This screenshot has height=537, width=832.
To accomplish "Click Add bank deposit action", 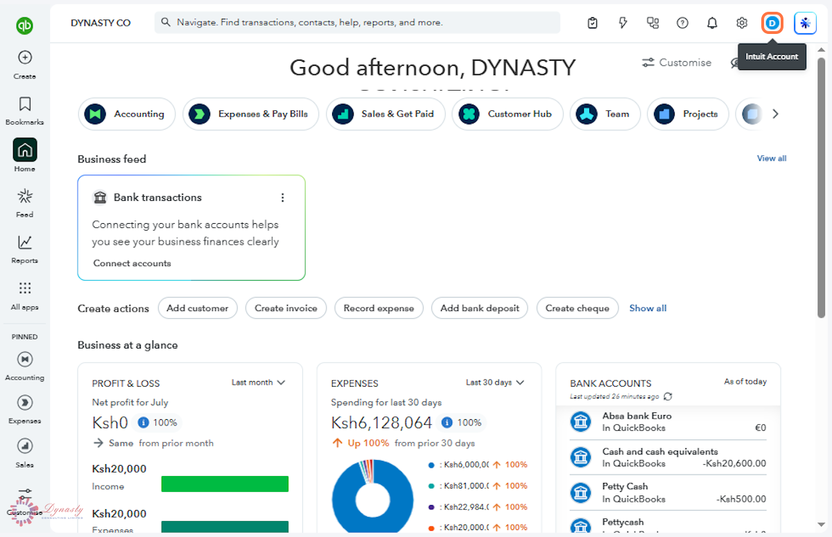I will (480, 308).
